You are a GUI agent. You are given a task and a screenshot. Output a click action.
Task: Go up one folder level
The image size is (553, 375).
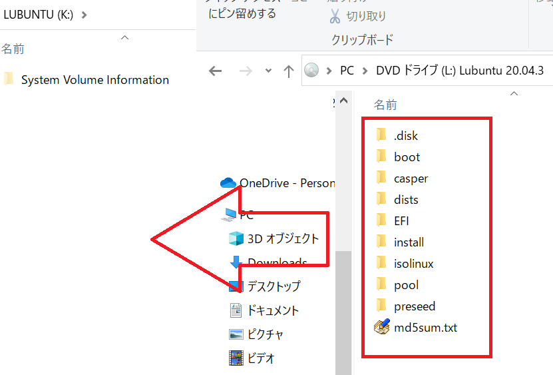click(x=289, y=71)
